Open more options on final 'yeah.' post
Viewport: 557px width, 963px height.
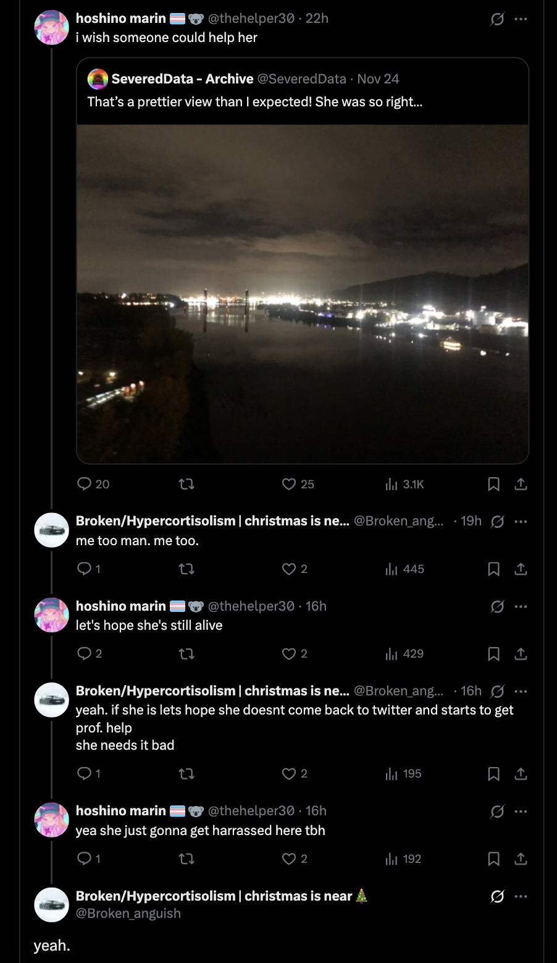tap(521, 896)
